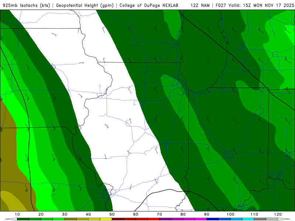Select the cyan 105-110 kt legend swatch
This screenshot has height=221, width=295.
tap(248, 219)
